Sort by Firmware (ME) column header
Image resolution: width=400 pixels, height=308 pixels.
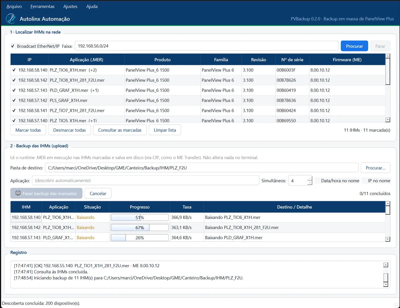(347, 60)
